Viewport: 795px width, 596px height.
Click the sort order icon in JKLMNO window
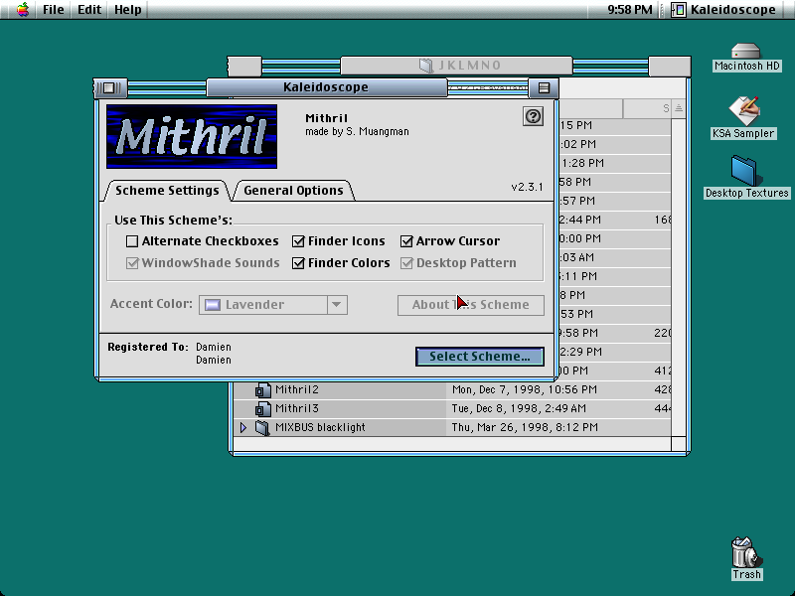tap(679, 108)
